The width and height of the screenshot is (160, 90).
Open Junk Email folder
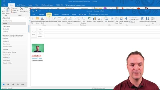tap(6, 55)
